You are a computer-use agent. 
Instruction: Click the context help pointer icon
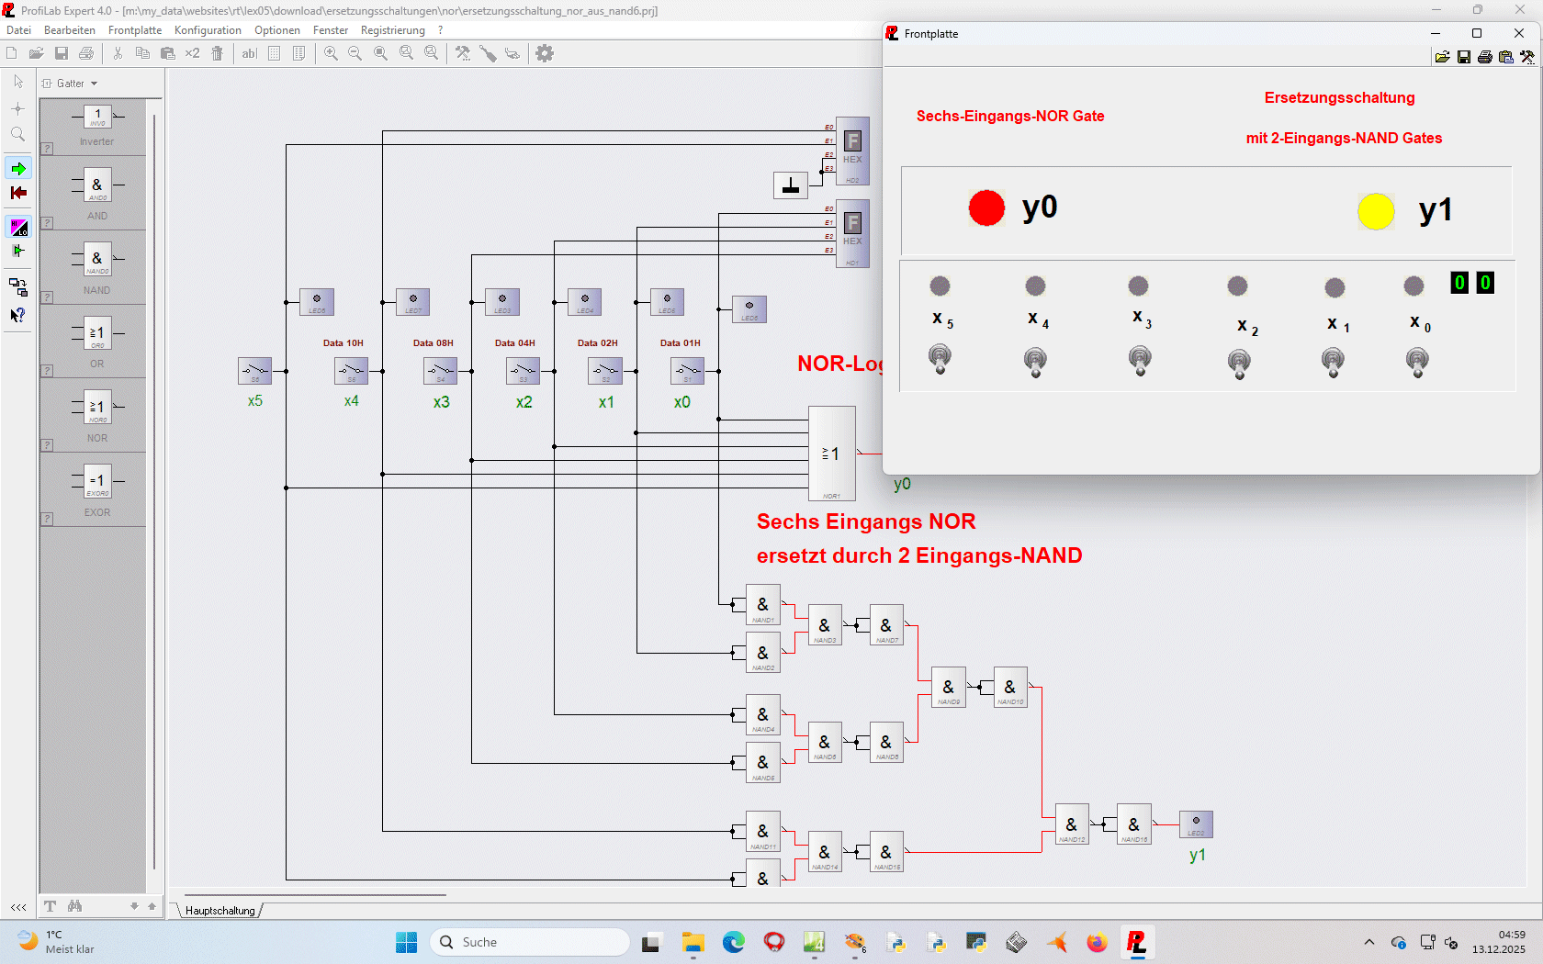click(17, 315)
